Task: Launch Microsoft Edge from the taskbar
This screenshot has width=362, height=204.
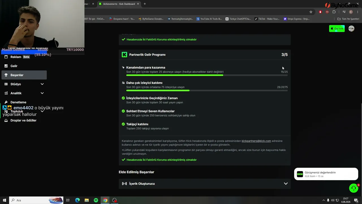Action: 77,200
